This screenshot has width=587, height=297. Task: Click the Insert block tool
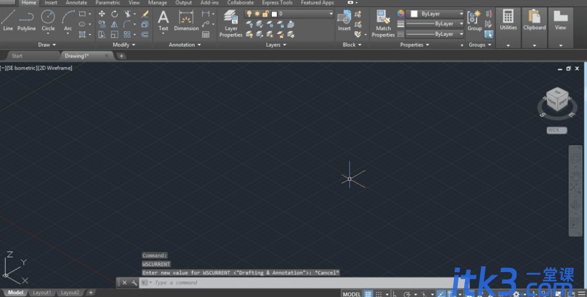tap(344, 21)
